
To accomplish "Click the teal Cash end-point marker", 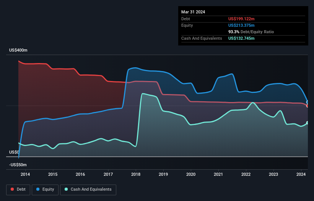I will [x=307, y=123].
